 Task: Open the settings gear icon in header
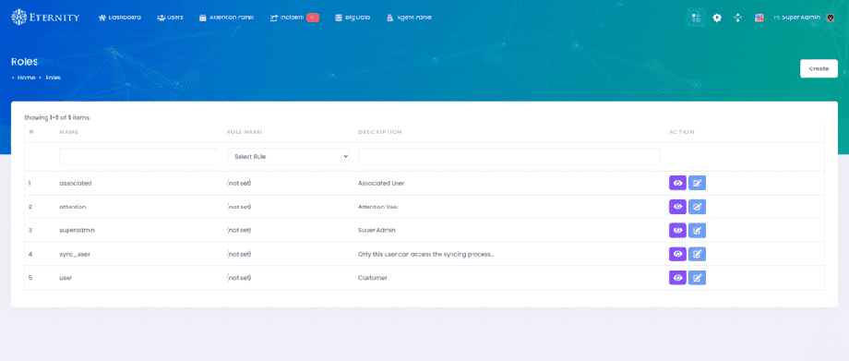point(717,18)
